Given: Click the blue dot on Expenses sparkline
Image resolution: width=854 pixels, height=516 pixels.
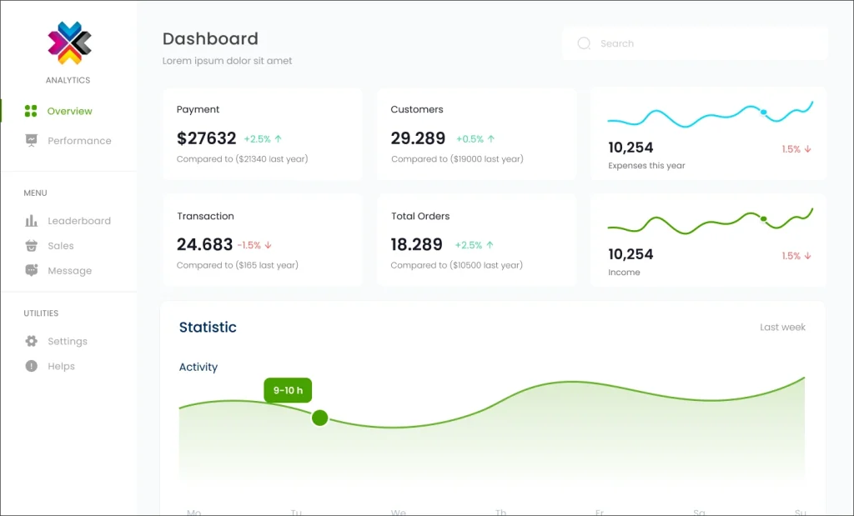Looking at the screenshot, I should point(764,113).
